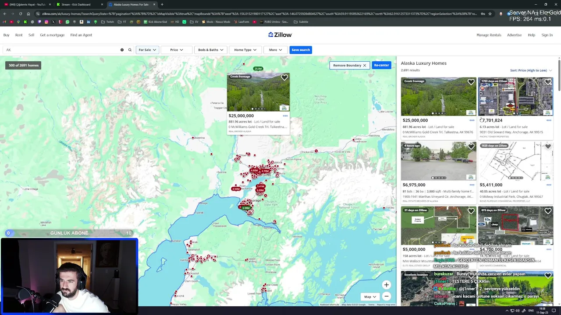Open the 1825 days on Zillow plat photo

[515, 161]
